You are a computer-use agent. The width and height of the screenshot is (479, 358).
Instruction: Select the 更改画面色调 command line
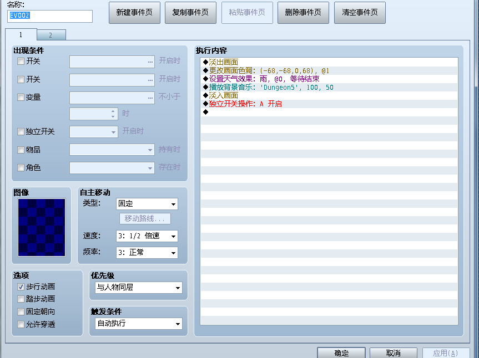[x=329, y=71]
